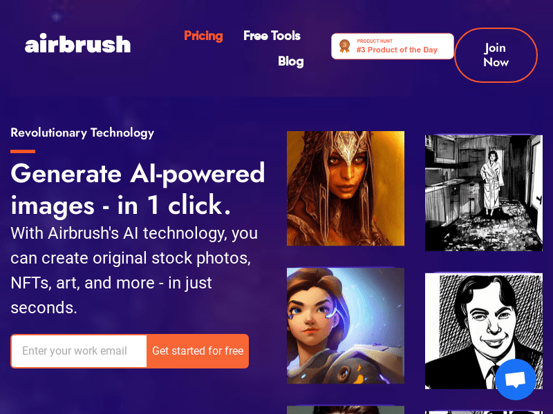The image size is (553, 414).
Task: Click the orange accent bar under subtitle
Action: (23, 151)
